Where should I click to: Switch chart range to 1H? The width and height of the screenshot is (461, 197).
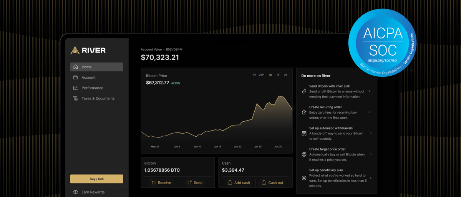254,75
